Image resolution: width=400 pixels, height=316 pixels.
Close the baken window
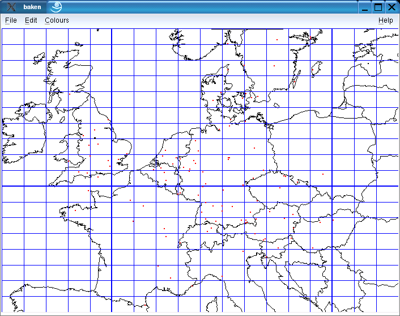392,7
